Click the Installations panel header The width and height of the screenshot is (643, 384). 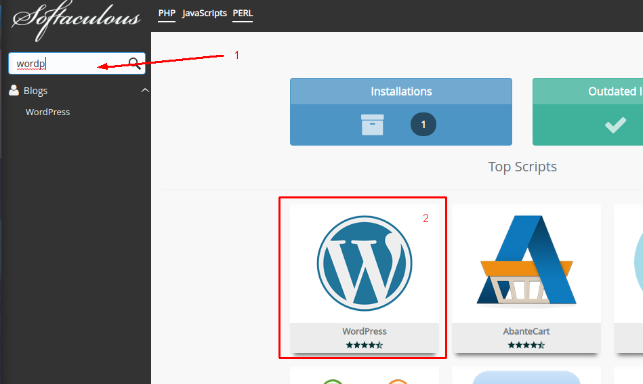click(401, 91)
